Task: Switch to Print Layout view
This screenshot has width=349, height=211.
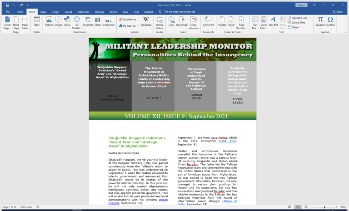Action: 298,207
